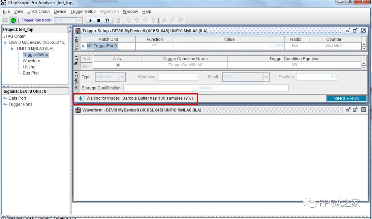Collapse the Trig section arrow
The image size is (372, 219).
click(76, 57)
